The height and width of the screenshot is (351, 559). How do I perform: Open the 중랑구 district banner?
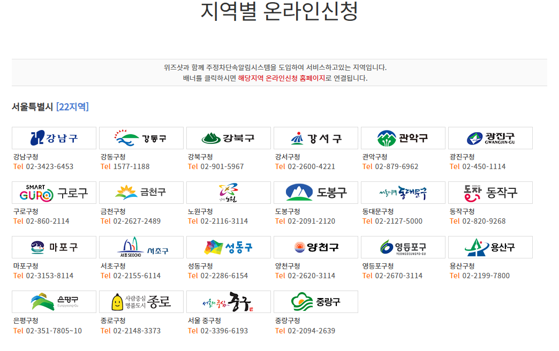coord(316,302)
